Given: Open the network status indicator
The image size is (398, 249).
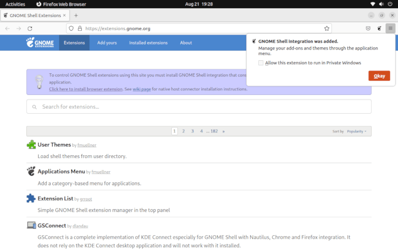Looking at the screenshot, I should click(x=372, y=4).
